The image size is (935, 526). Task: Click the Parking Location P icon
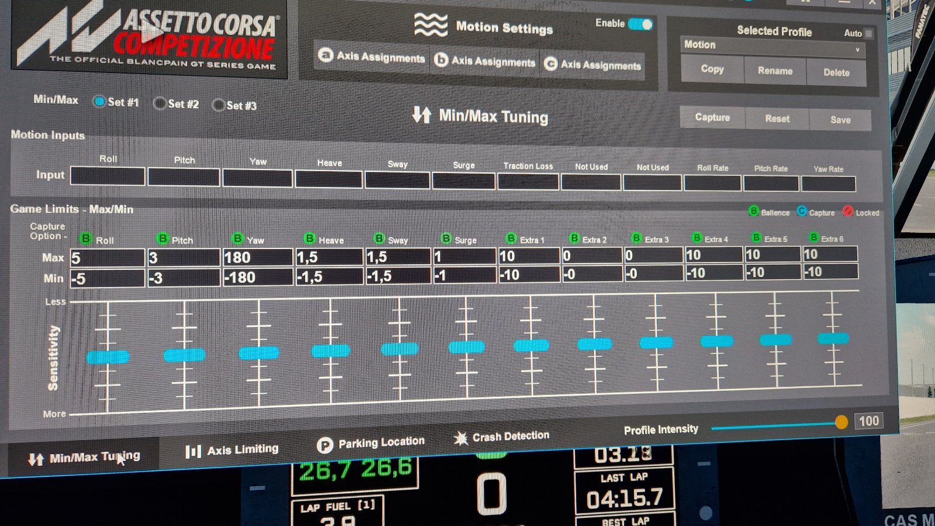point(324,446)
